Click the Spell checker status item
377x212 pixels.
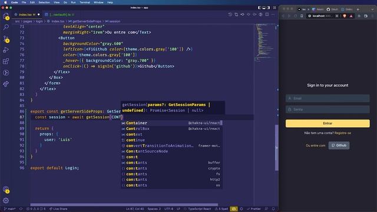point(221,209)
